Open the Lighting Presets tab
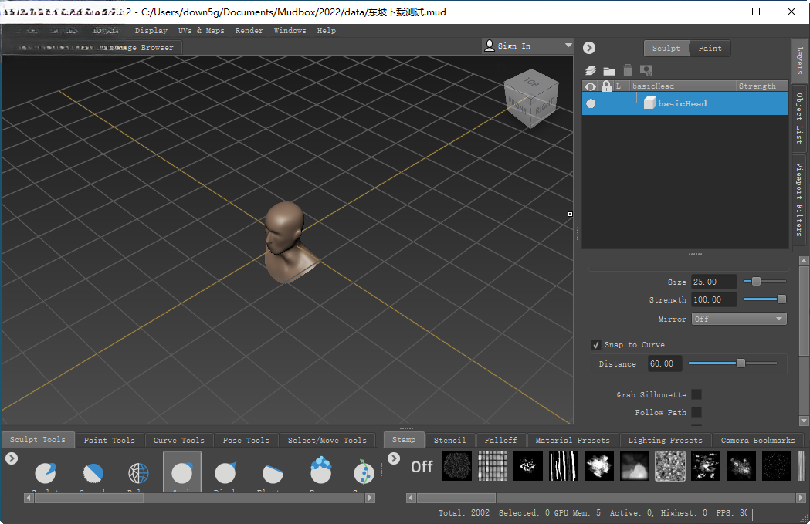This screenshot has height=524, width=810. [665, 441]
